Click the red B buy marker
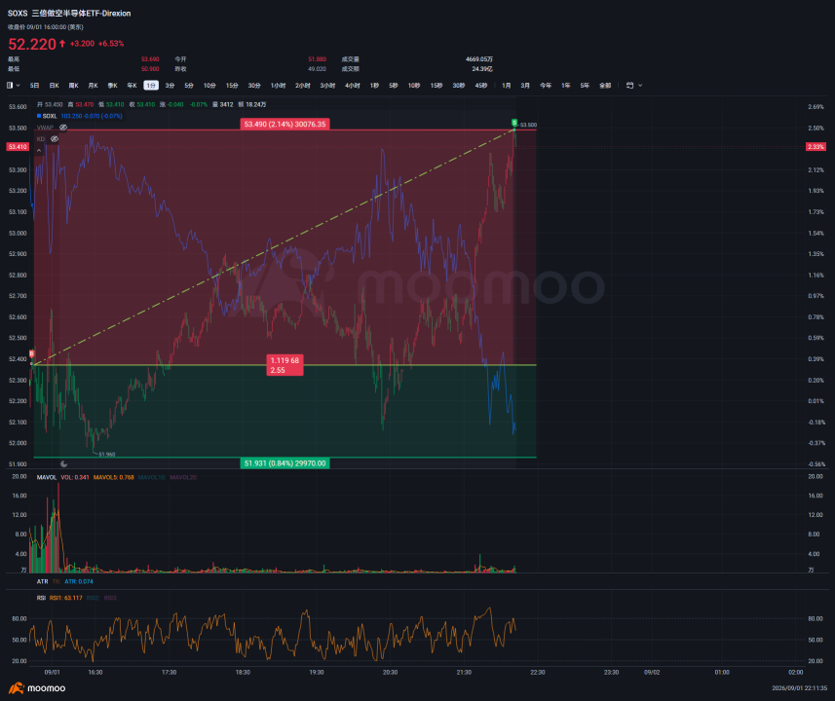 (x=31, y=353)
